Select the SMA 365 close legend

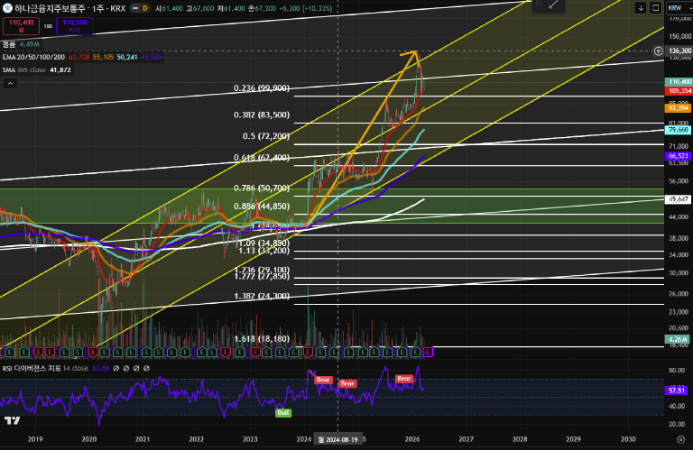tap(37, 69)
